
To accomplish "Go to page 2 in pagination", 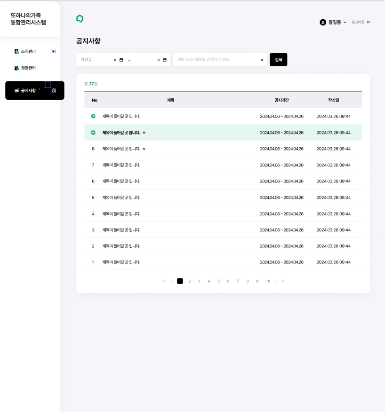I will pyautogui.click(x=189, y=281).
